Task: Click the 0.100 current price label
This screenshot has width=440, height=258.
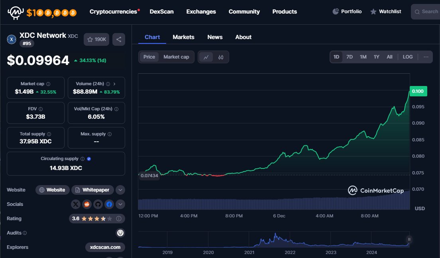Action: click(418, 91)
